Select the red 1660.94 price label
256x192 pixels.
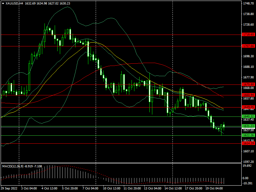[x=249, y=95]
